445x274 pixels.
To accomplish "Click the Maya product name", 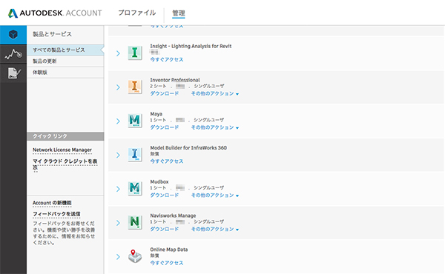I will (156, 114).
